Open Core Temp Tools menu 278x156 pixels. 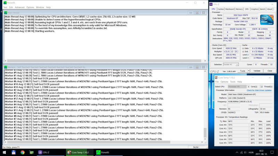click(232, 82)
